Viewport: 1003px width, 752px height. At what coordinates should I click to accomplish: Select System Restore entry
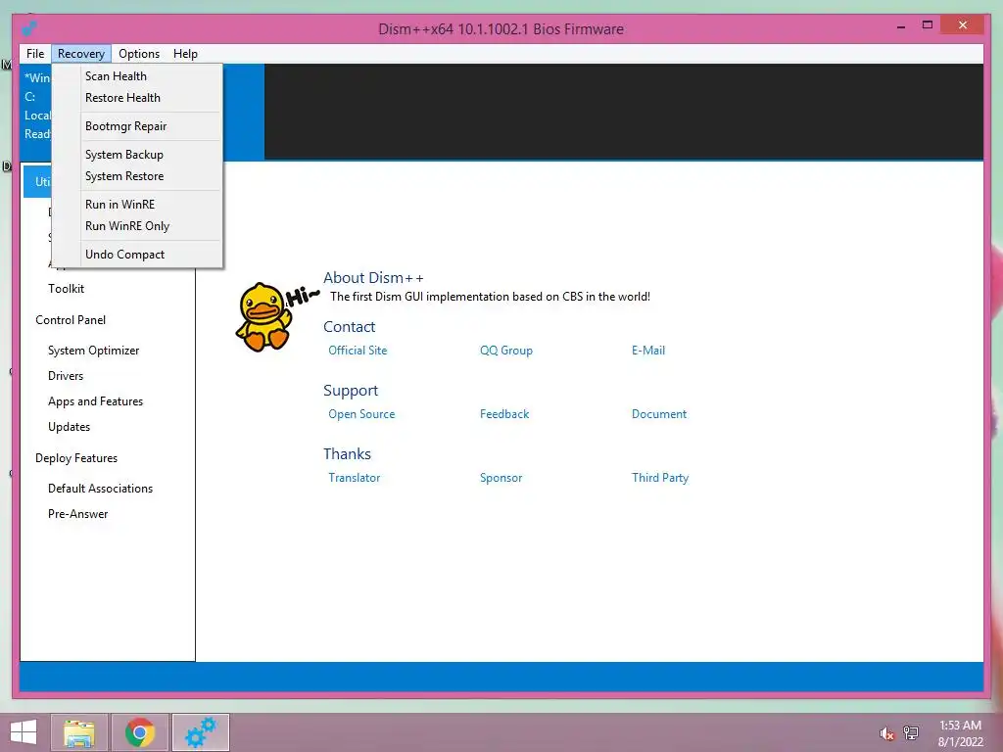[x=137, y=176]
